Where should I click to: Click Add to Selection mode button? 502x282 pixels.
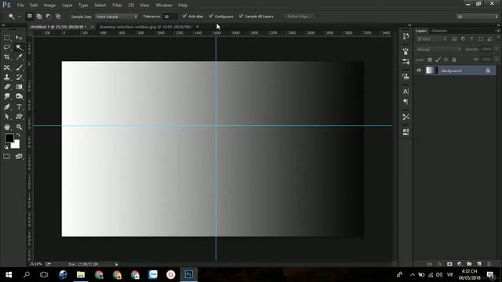39,16
